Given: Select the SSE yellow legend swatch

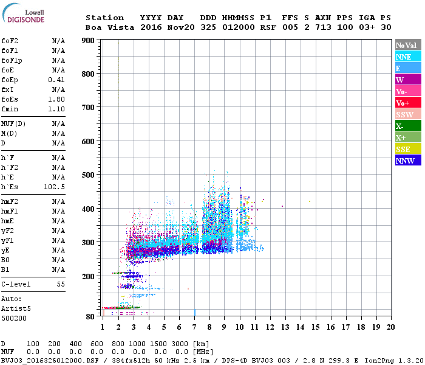Looking at the screenshot, I should 408,149.
